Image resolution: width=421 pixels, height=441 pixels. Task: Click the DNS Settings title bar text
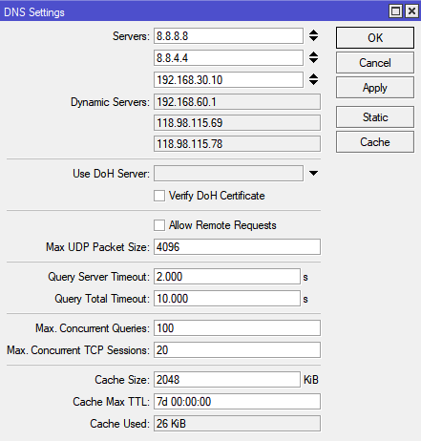click(34, 12)
